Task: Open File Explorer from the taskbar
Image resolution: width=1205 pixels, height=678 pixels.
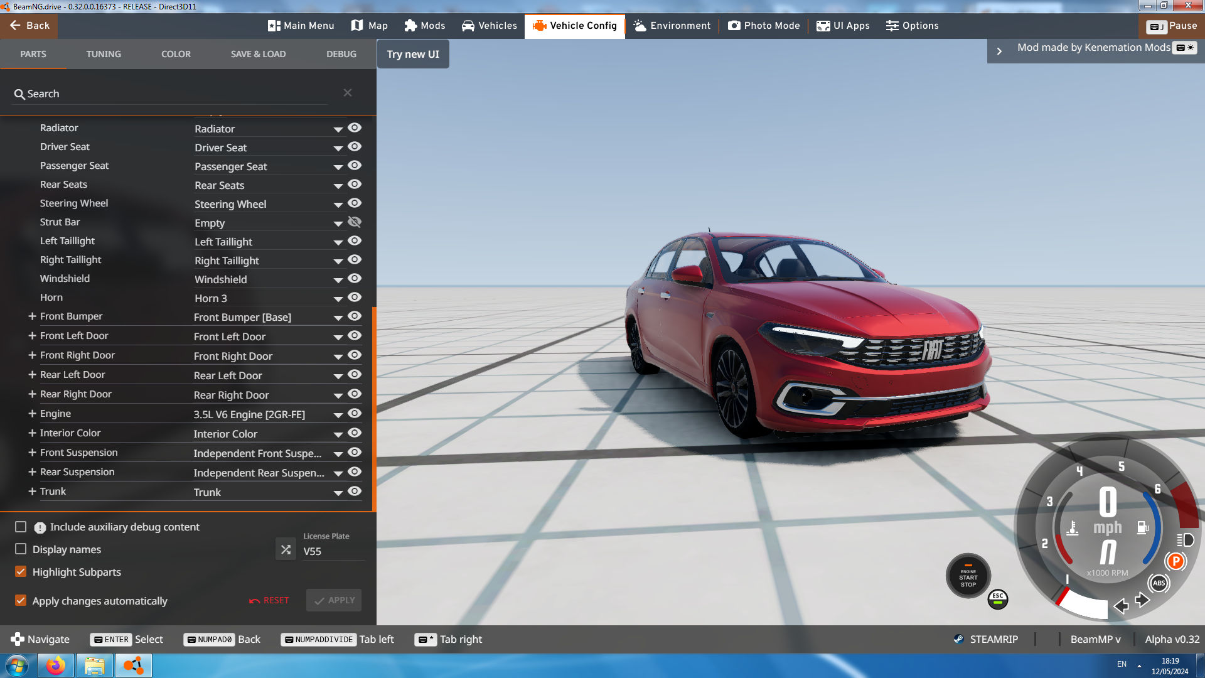Action: (94, 665)
